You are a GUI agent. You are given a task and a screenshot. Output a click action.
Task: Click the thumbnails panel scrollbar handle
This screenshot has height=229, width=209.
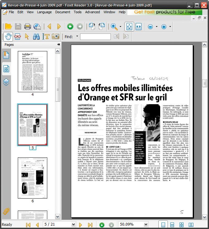tap(58, 89)
